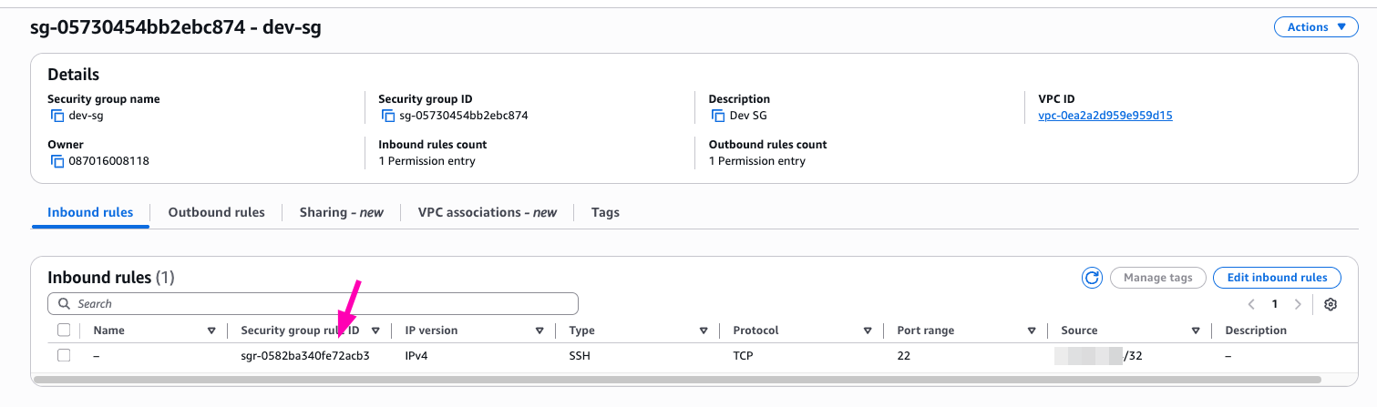Open the Tags tab
The width and height of the screenshot is (1377, 407).
coord(605,212)
